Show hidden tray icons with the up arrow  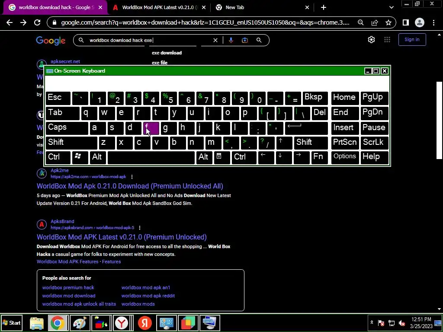pos(372,322)
